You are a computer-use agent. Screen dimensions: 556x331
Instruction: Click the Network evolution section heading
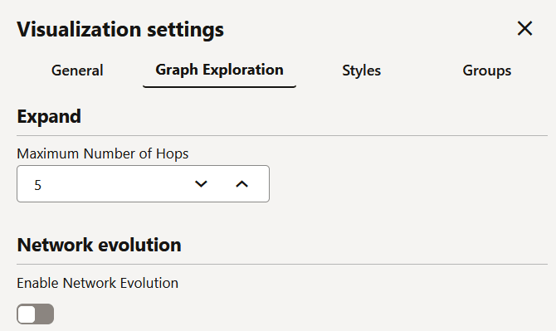[x=100, y=245]
